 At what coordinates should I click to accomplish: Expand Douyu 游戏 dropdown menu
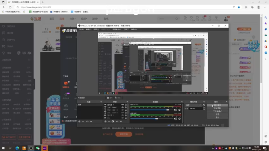coord(95,19)
